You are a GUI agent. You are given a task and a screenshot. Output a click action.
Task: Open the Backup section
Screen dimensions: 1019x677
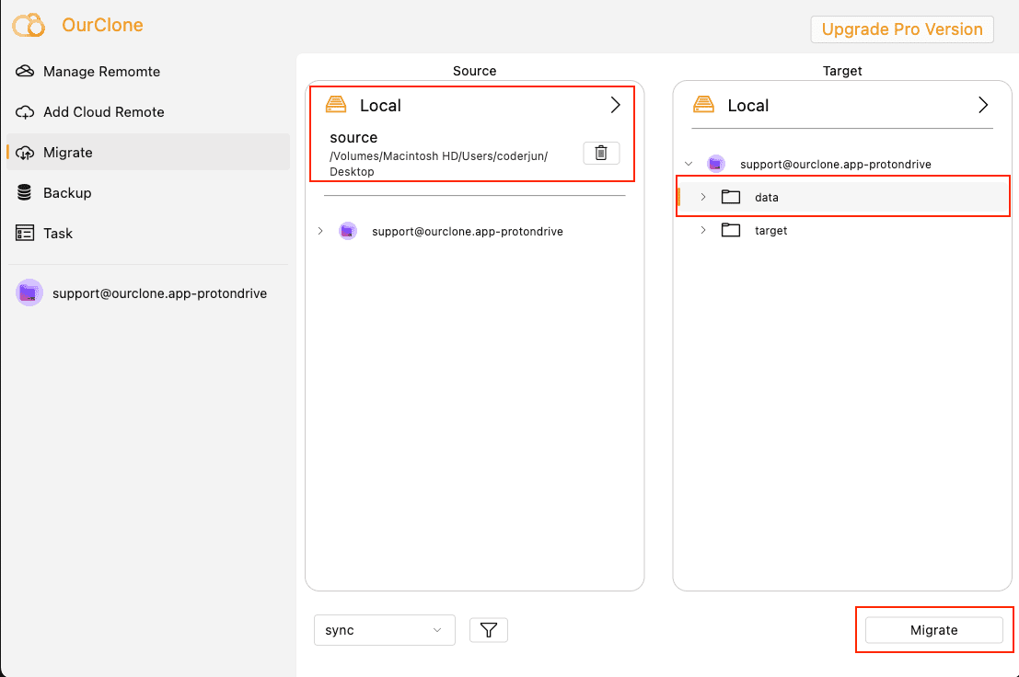(x=148, y=193)
